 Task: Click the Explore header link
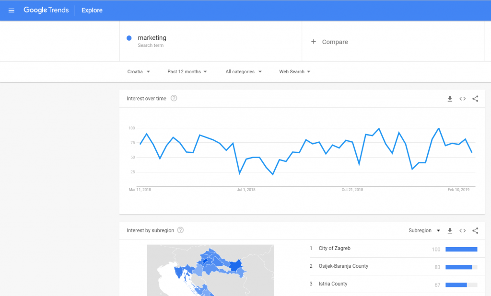[x=92, y=10]
